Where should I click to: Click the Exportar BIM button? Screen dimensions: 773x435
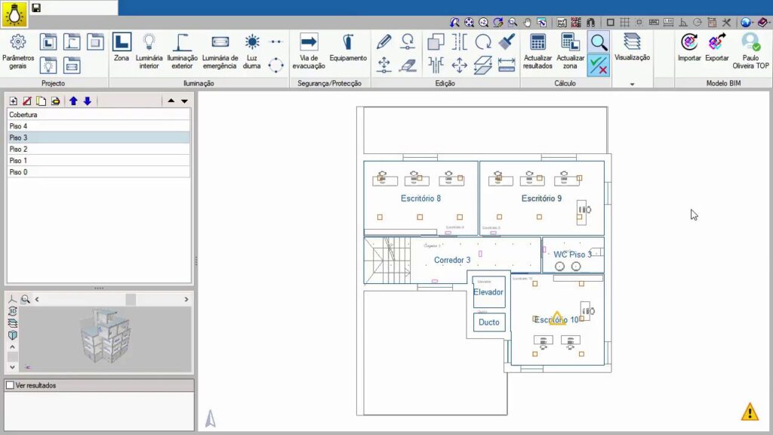[716, 48]
